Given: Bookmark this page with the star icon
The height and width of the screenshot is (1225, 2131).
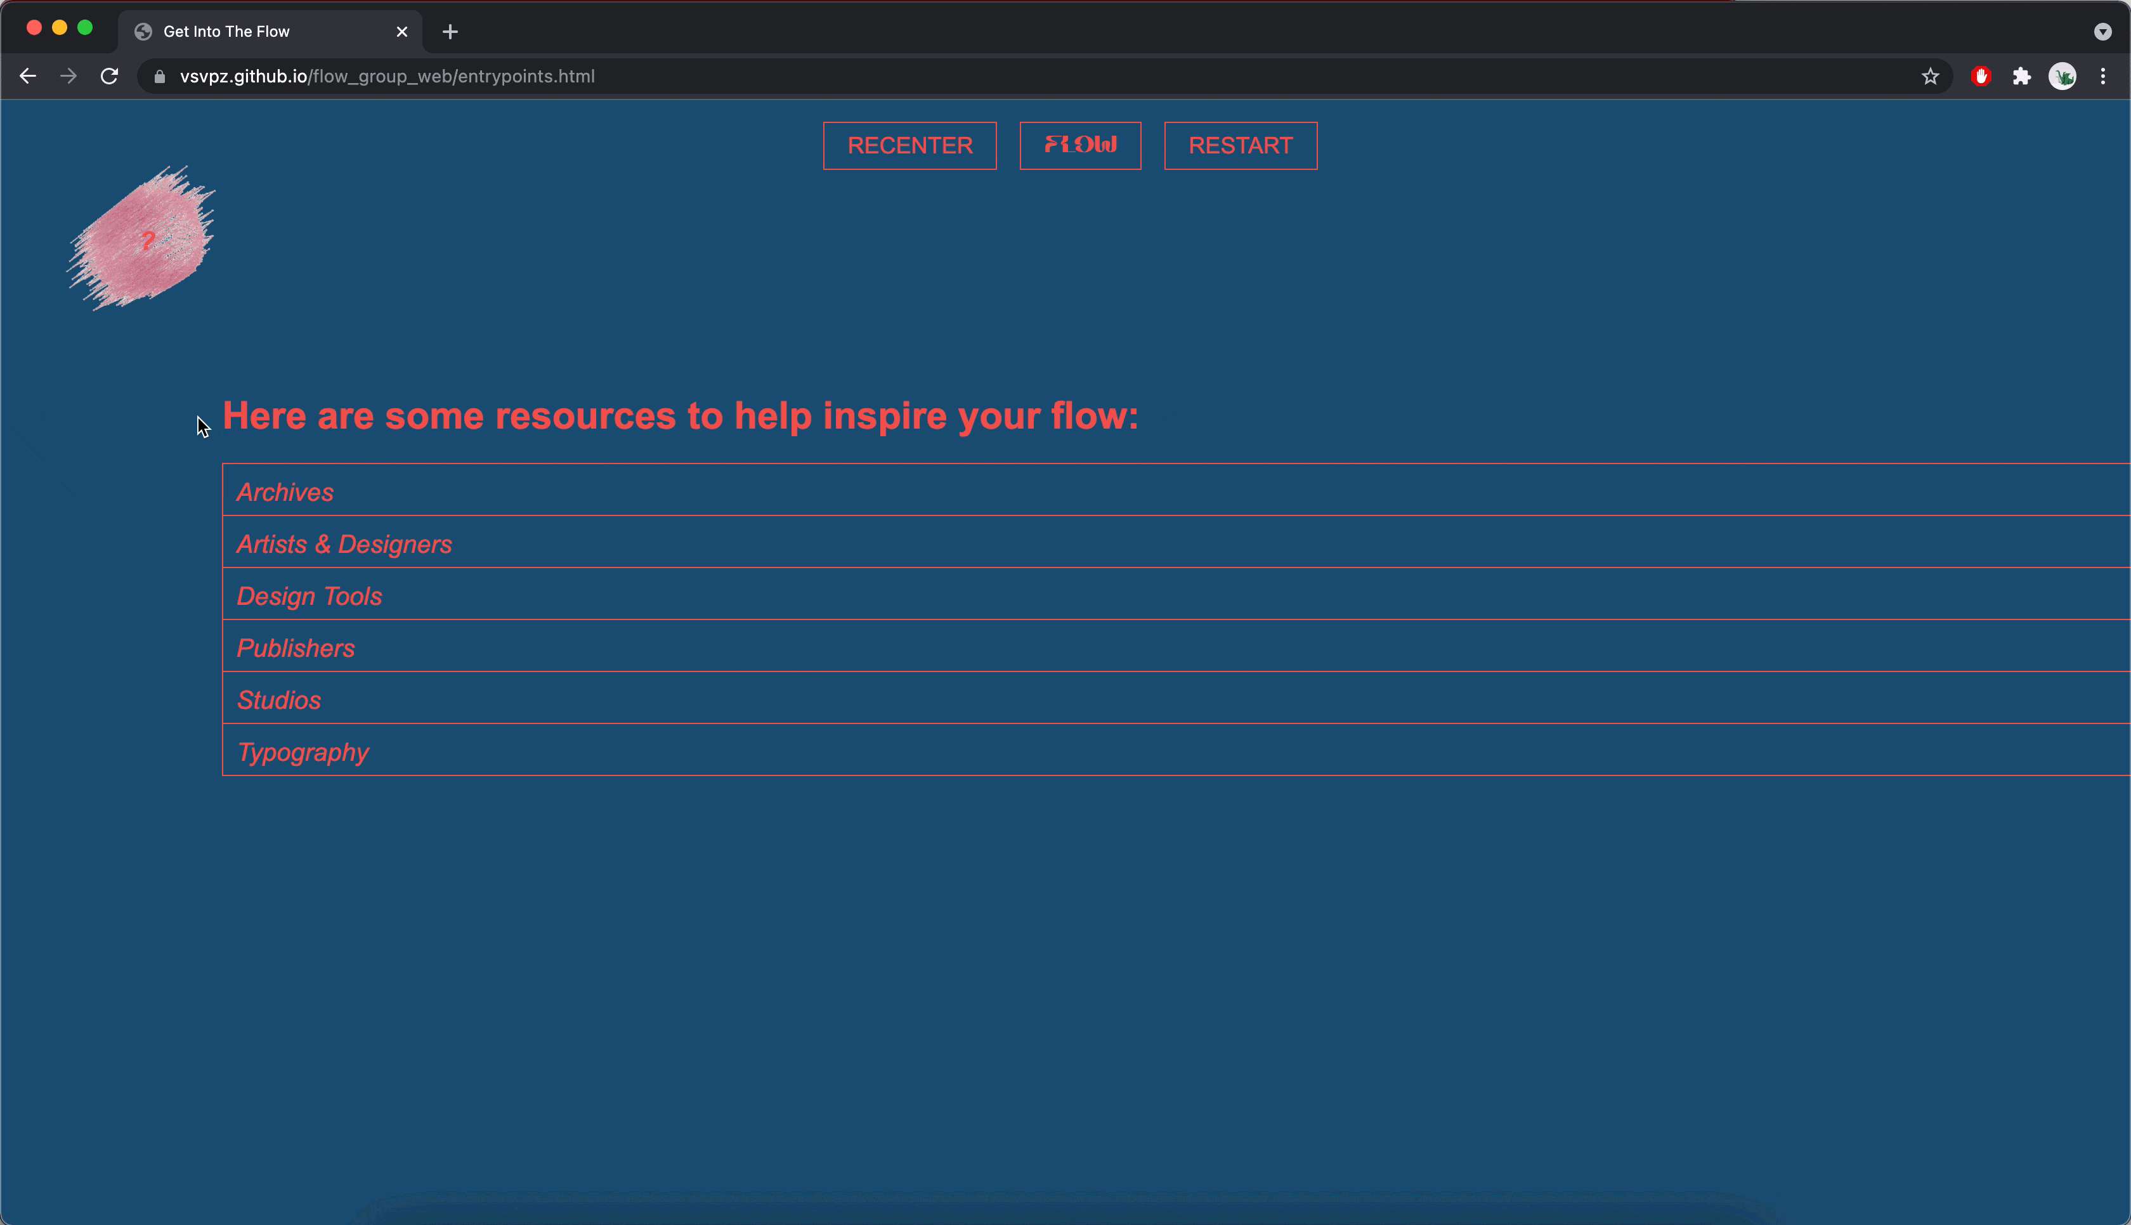Looking at the screenshot, I should [1930, 77].
